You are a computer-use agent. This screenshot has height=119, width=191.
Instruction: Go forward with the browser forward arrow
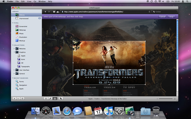(49, 12)
